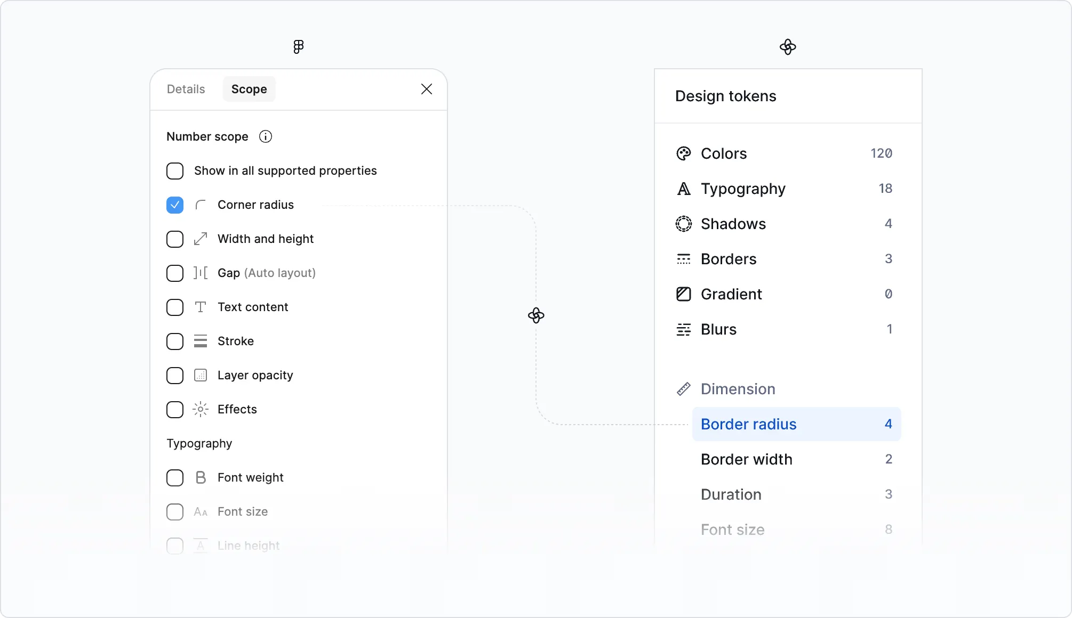Click the Figma logo icon
Image resolution: width=1072 pixels, height=618 pixels.
(299, 47)
